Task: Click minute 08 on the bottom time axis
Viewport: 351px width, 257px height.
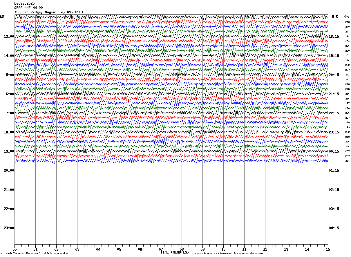Action: point(182,249)
